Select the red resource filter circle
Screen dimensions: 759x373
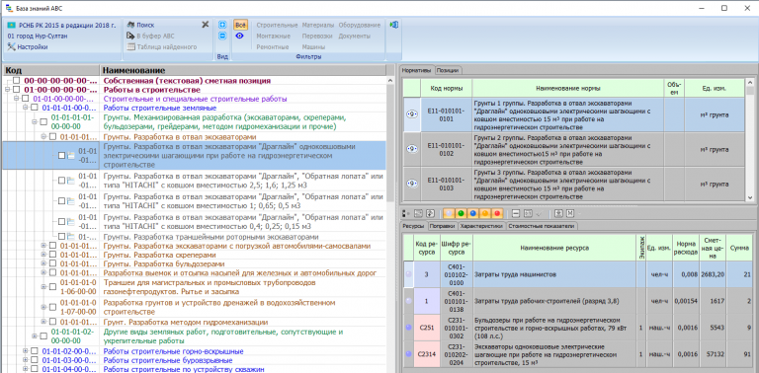click(497, 213)
